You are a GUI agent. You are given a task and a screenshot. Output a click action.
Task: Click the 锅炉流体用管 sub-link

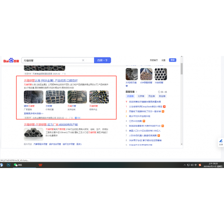coord(55,144)
